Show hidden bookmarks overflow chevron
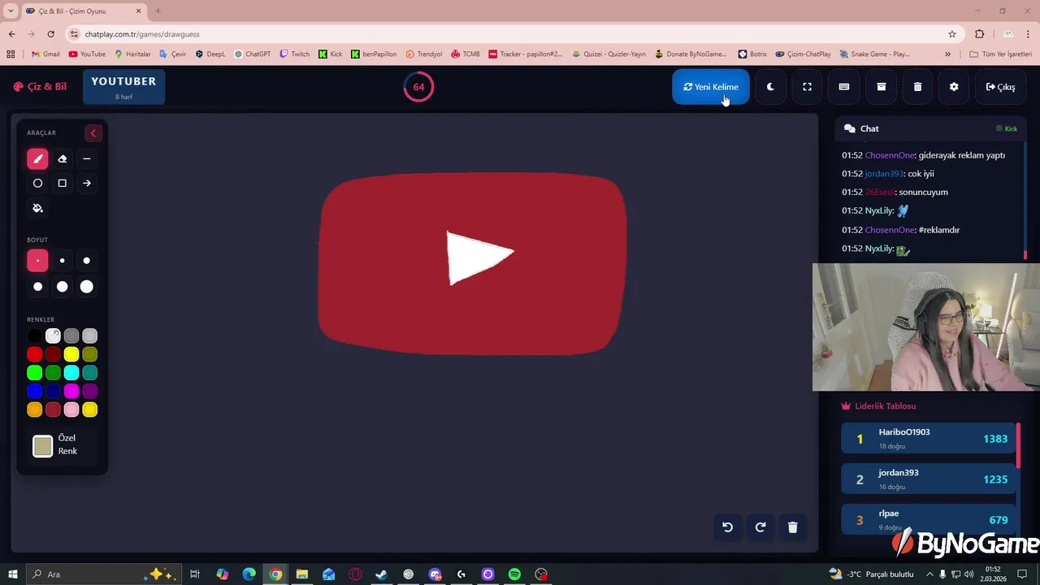1040x585 pixels. point(947,54)
